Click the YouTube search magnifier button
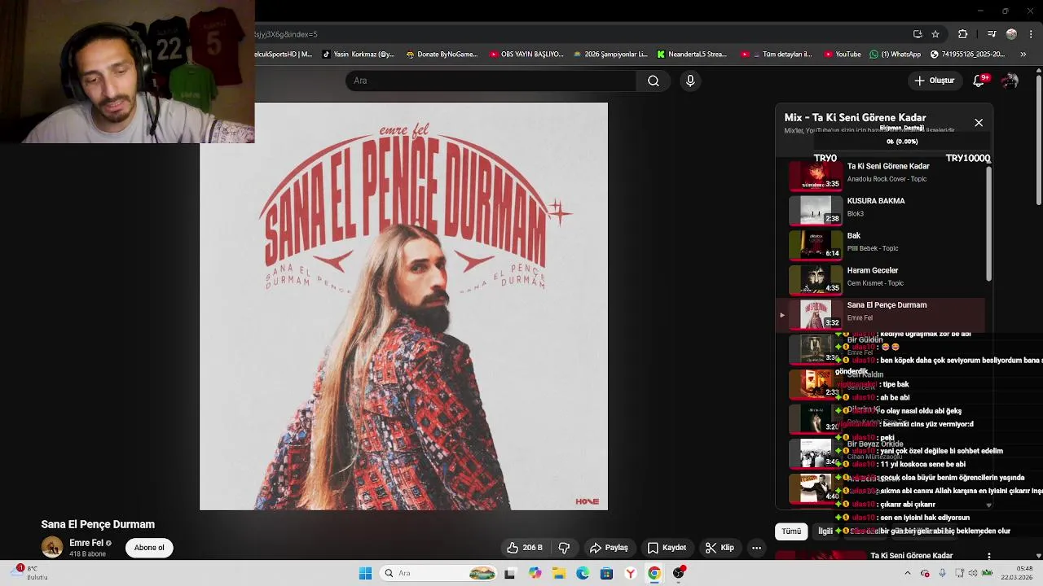Image resolution: width=1043 pixels, height=586 pixels. coord(653,81)
